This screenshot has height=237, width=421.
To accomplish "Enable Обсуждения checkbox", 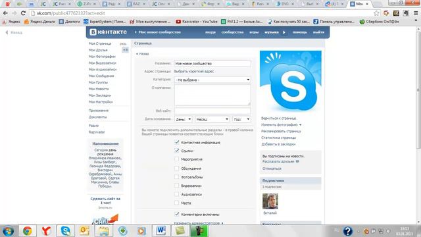I will 176,169.
